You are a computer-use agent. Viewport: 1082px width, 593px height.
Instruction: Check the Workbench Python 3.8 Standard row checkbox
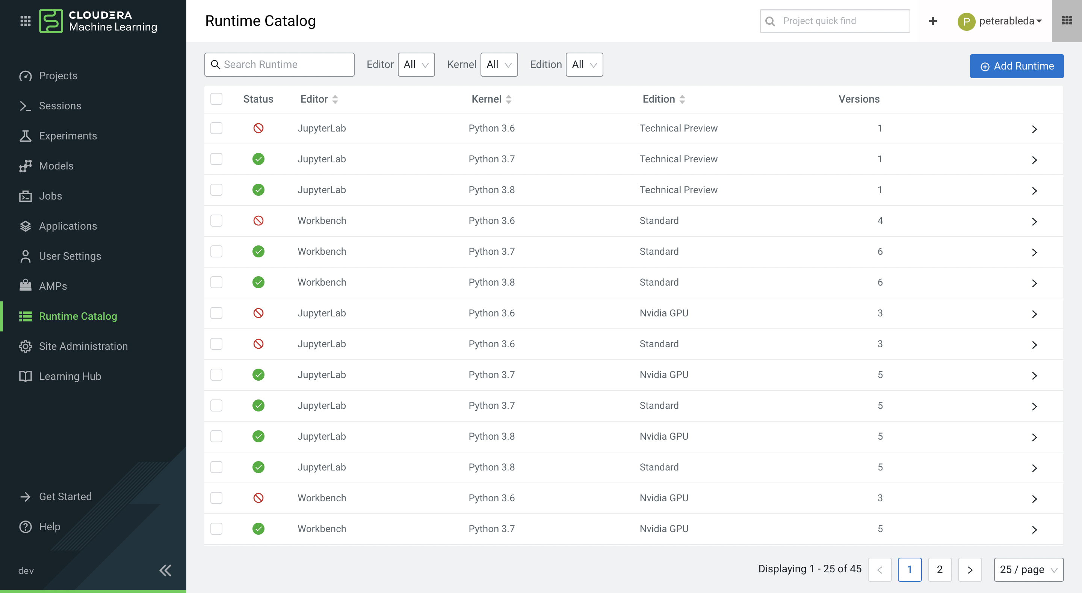[x=216, y=282]
